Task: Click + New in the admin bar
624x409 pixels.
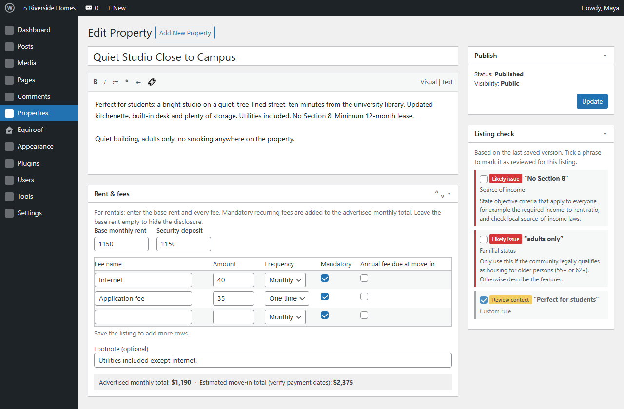Action: click(x=117, y=8)
